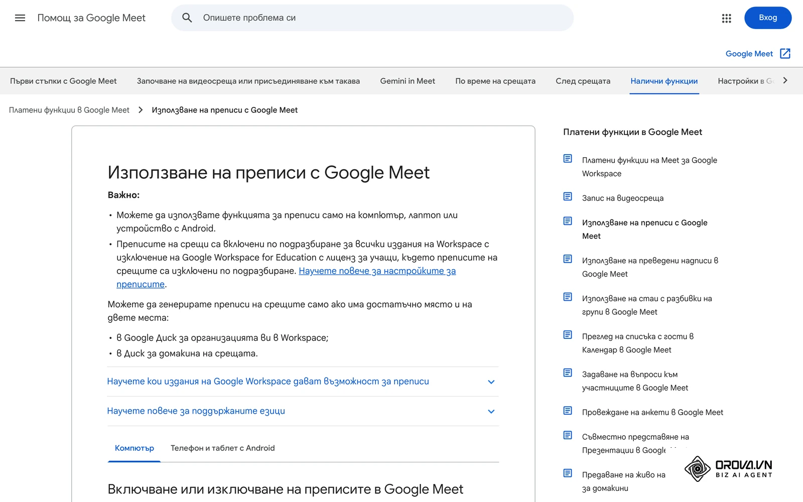Viewport: 803px width, 502px height.
Task: Open 'Използване на преведени надписи' sidebar article
Action: [x=650, y=267]
